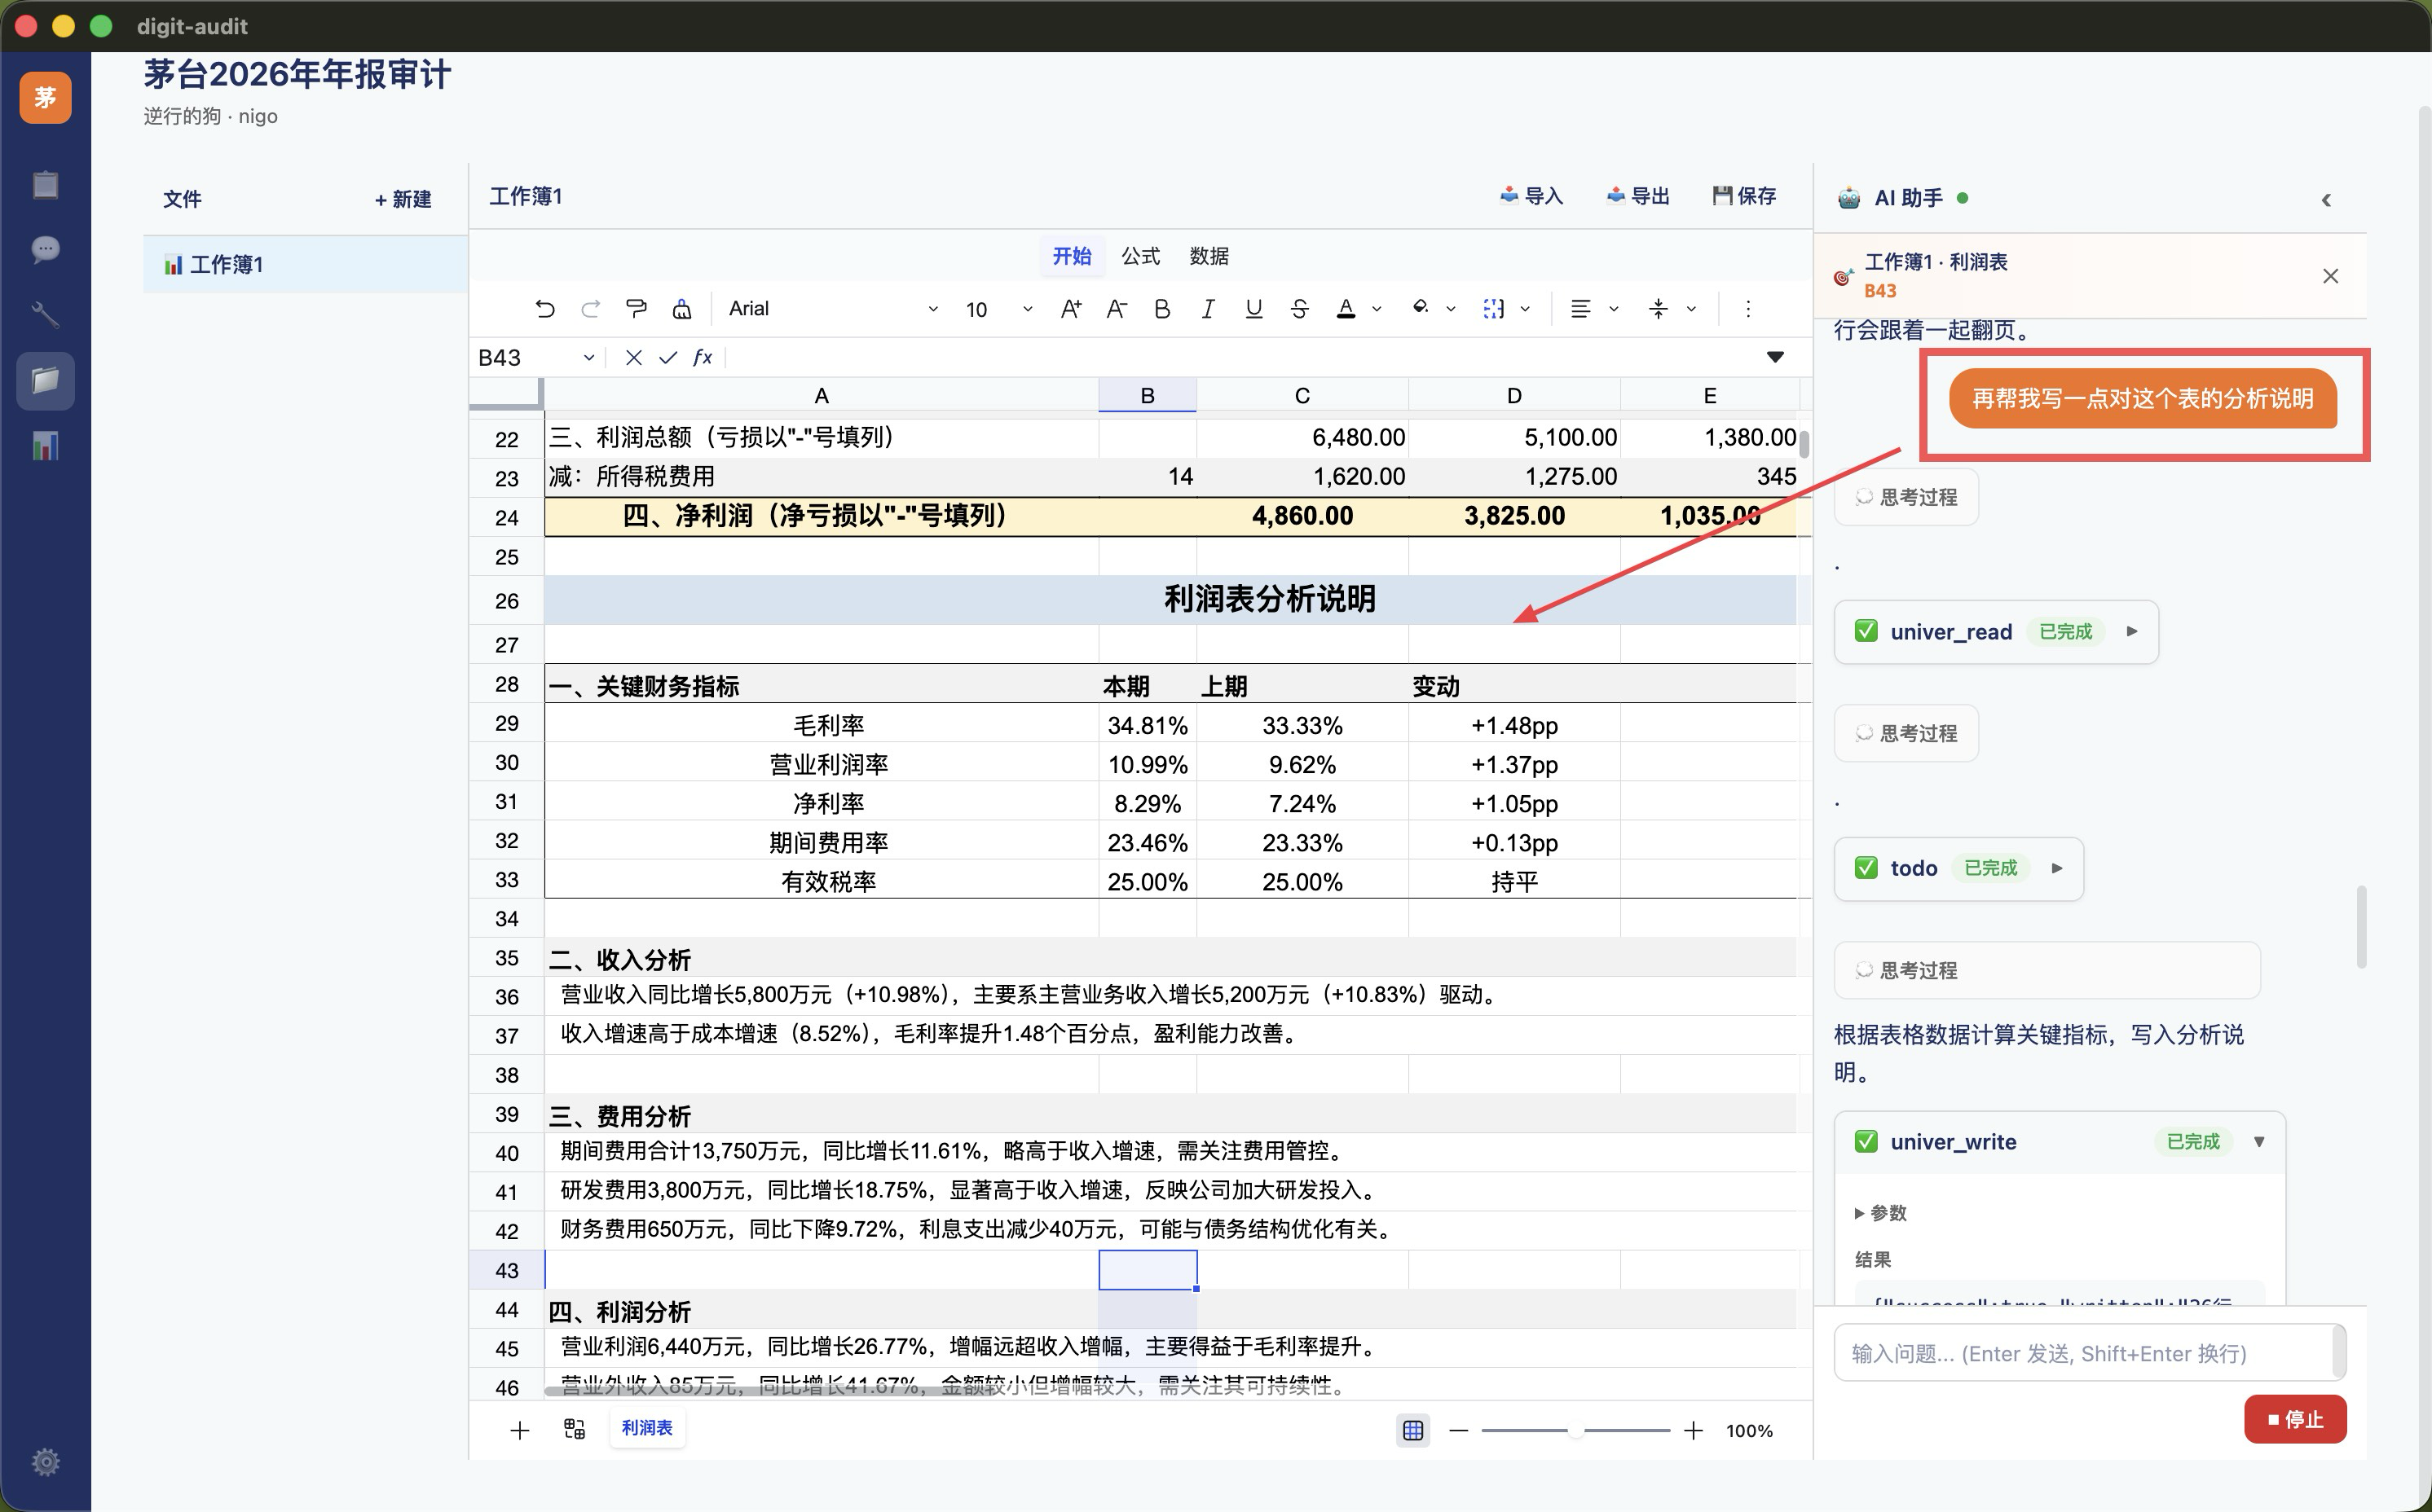This screenshot has height=1512, width=2432.
Task: Open the B43 name box dropdown
Action: pos(588,358)
